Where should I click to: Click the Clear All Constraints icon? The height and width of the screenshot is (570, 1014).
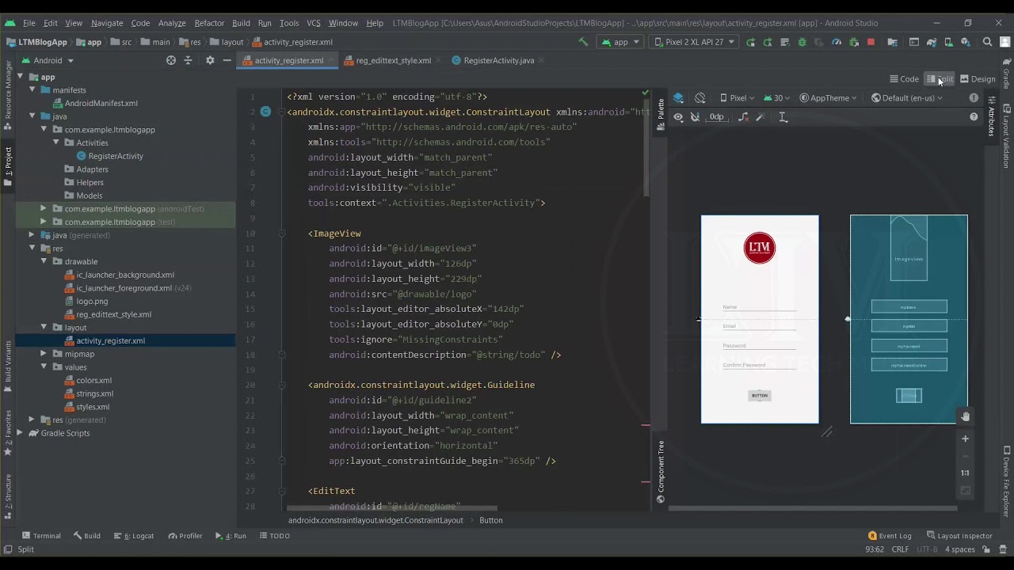pyautogui.click(x=743, y=117)
